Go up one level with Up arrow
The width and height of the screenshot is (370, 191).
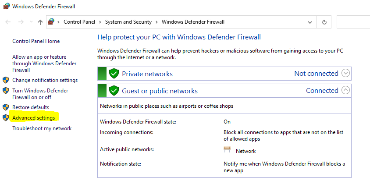coord(40,22)
